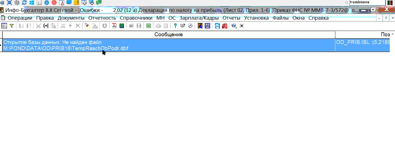This screenshot has height=156, width=395.
Task: Click the printer icon
Action: click(x=158, y=26)
